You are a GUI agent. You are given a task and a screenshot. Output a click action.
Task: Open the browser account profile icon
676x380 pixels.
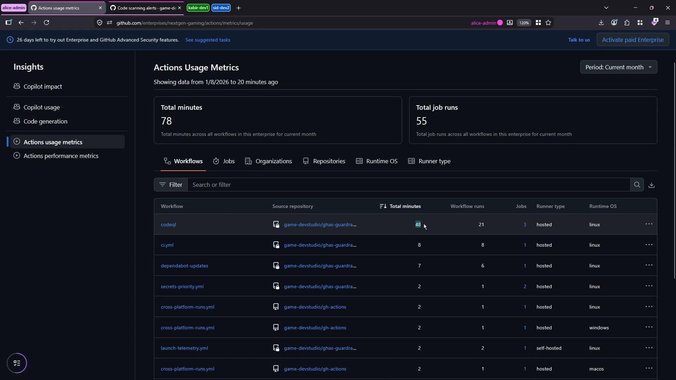[x=614, y=23]
